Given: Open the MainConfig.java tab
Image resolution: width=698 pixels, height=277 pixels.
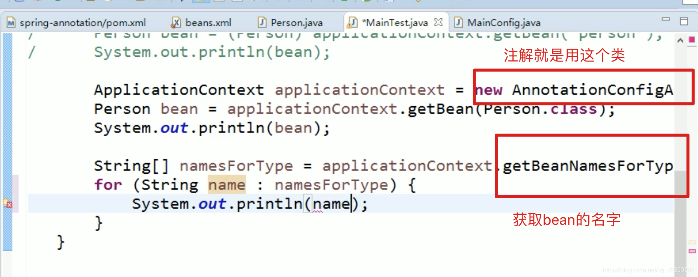Looking at the screenshot, I should click(x=503, y=23).
